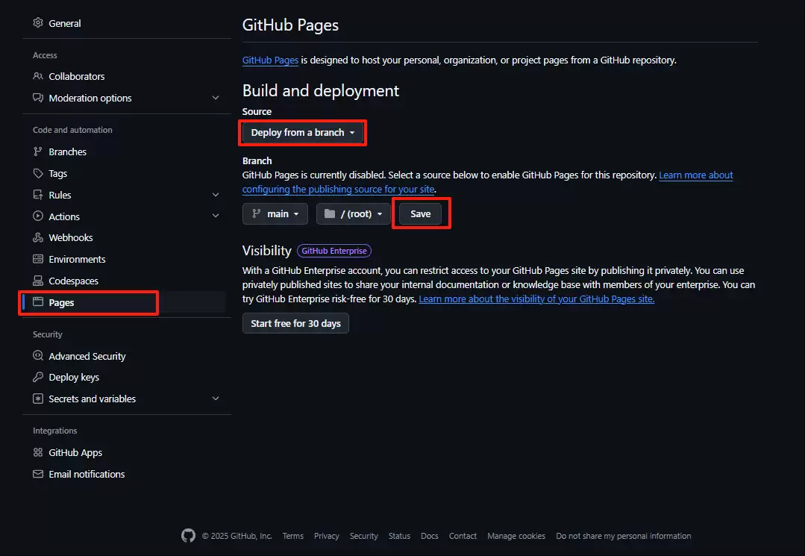Click Manage cookies in the footer
Viewport: 805px width, 556px height.
(x=516, y=535)
